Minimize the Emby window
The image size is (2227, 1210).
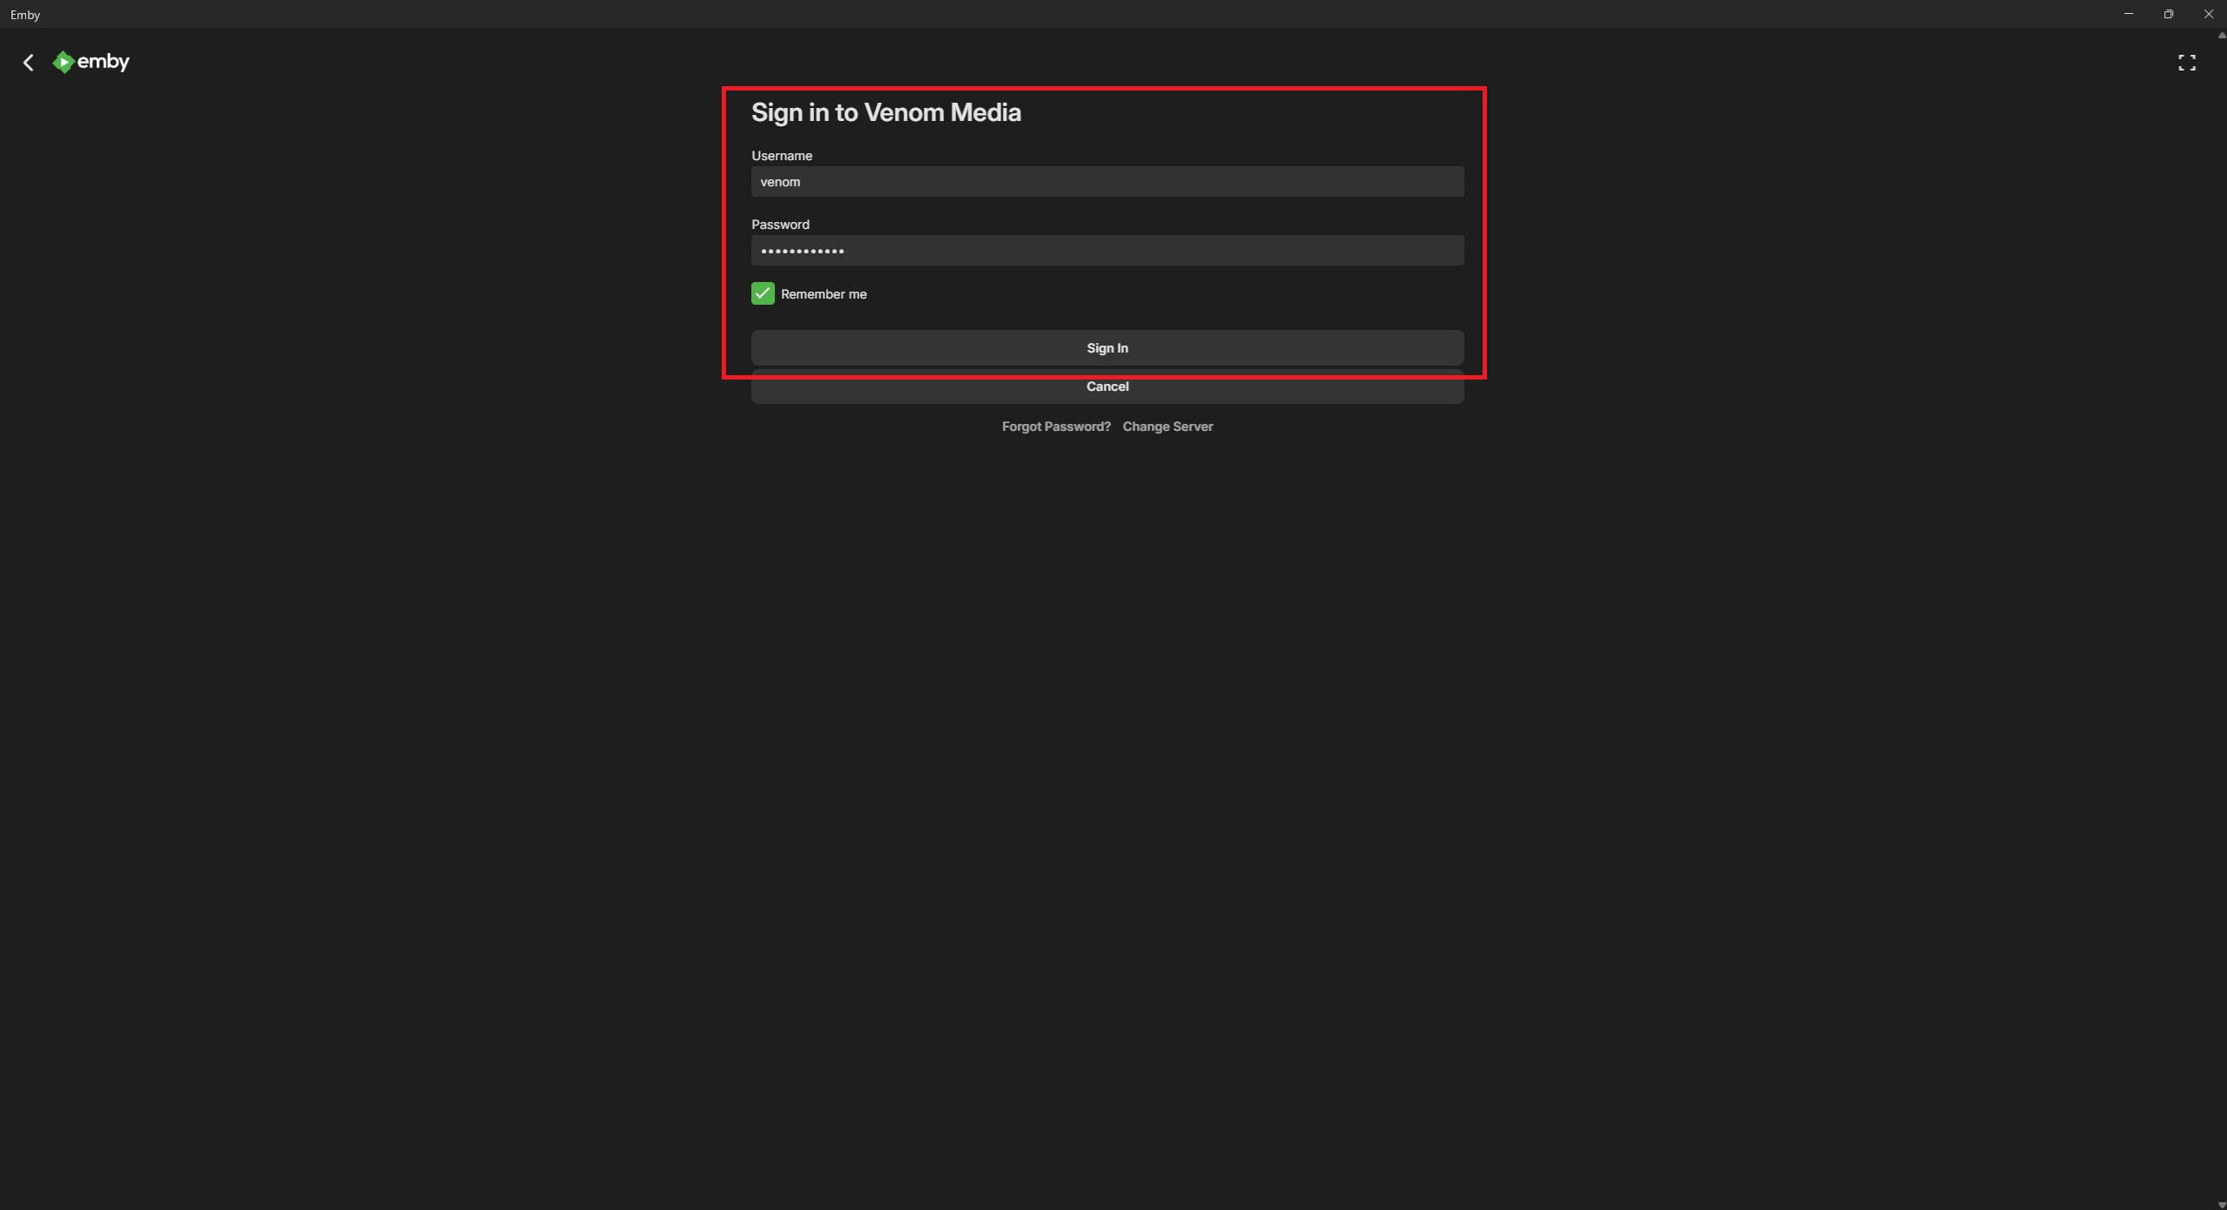[2129, 14]
